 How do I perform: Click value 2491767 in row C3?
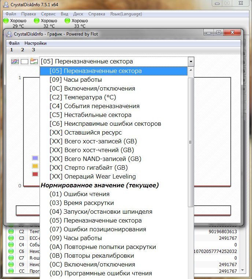228,238
